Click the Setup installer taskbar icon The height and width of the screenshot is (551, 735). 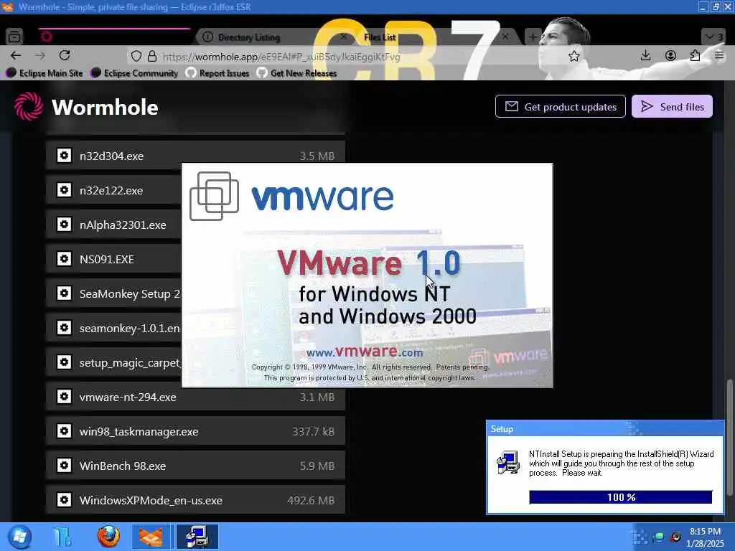197,537
